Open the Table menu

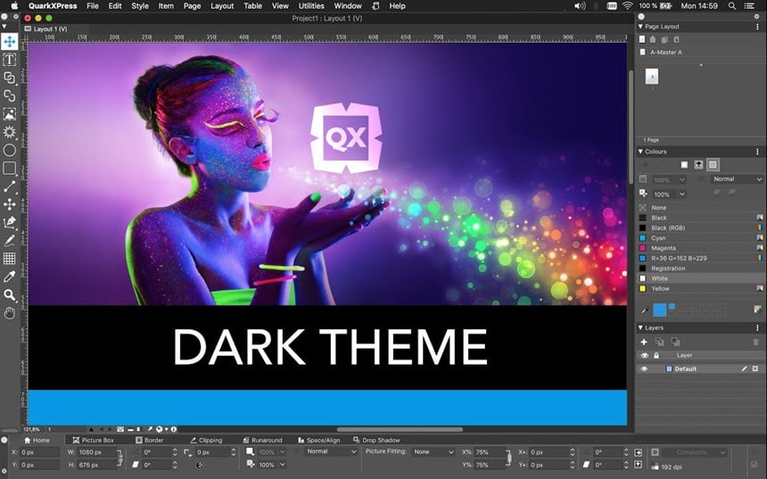tap(253, 6)
